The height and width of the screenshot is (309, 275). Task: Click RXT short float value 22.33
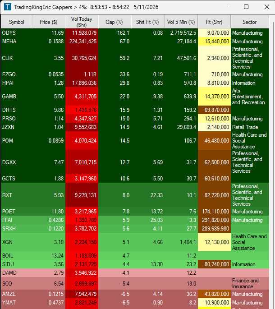click(x=148, y=195)
